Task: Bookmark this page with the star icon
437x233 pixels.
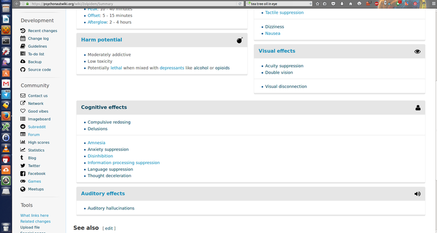Action: [317, 4]
